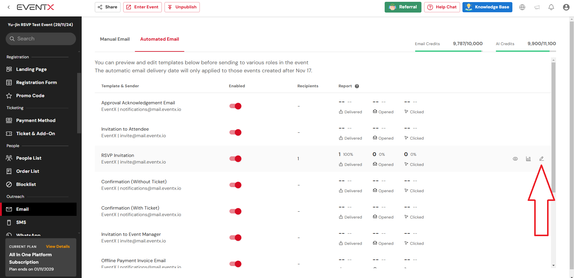Click inside the sidebar Search field
The width and height of the screenshot is (574, 278).
(41, 39)
